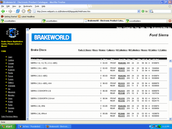Click part number RS3255 link

122,99
